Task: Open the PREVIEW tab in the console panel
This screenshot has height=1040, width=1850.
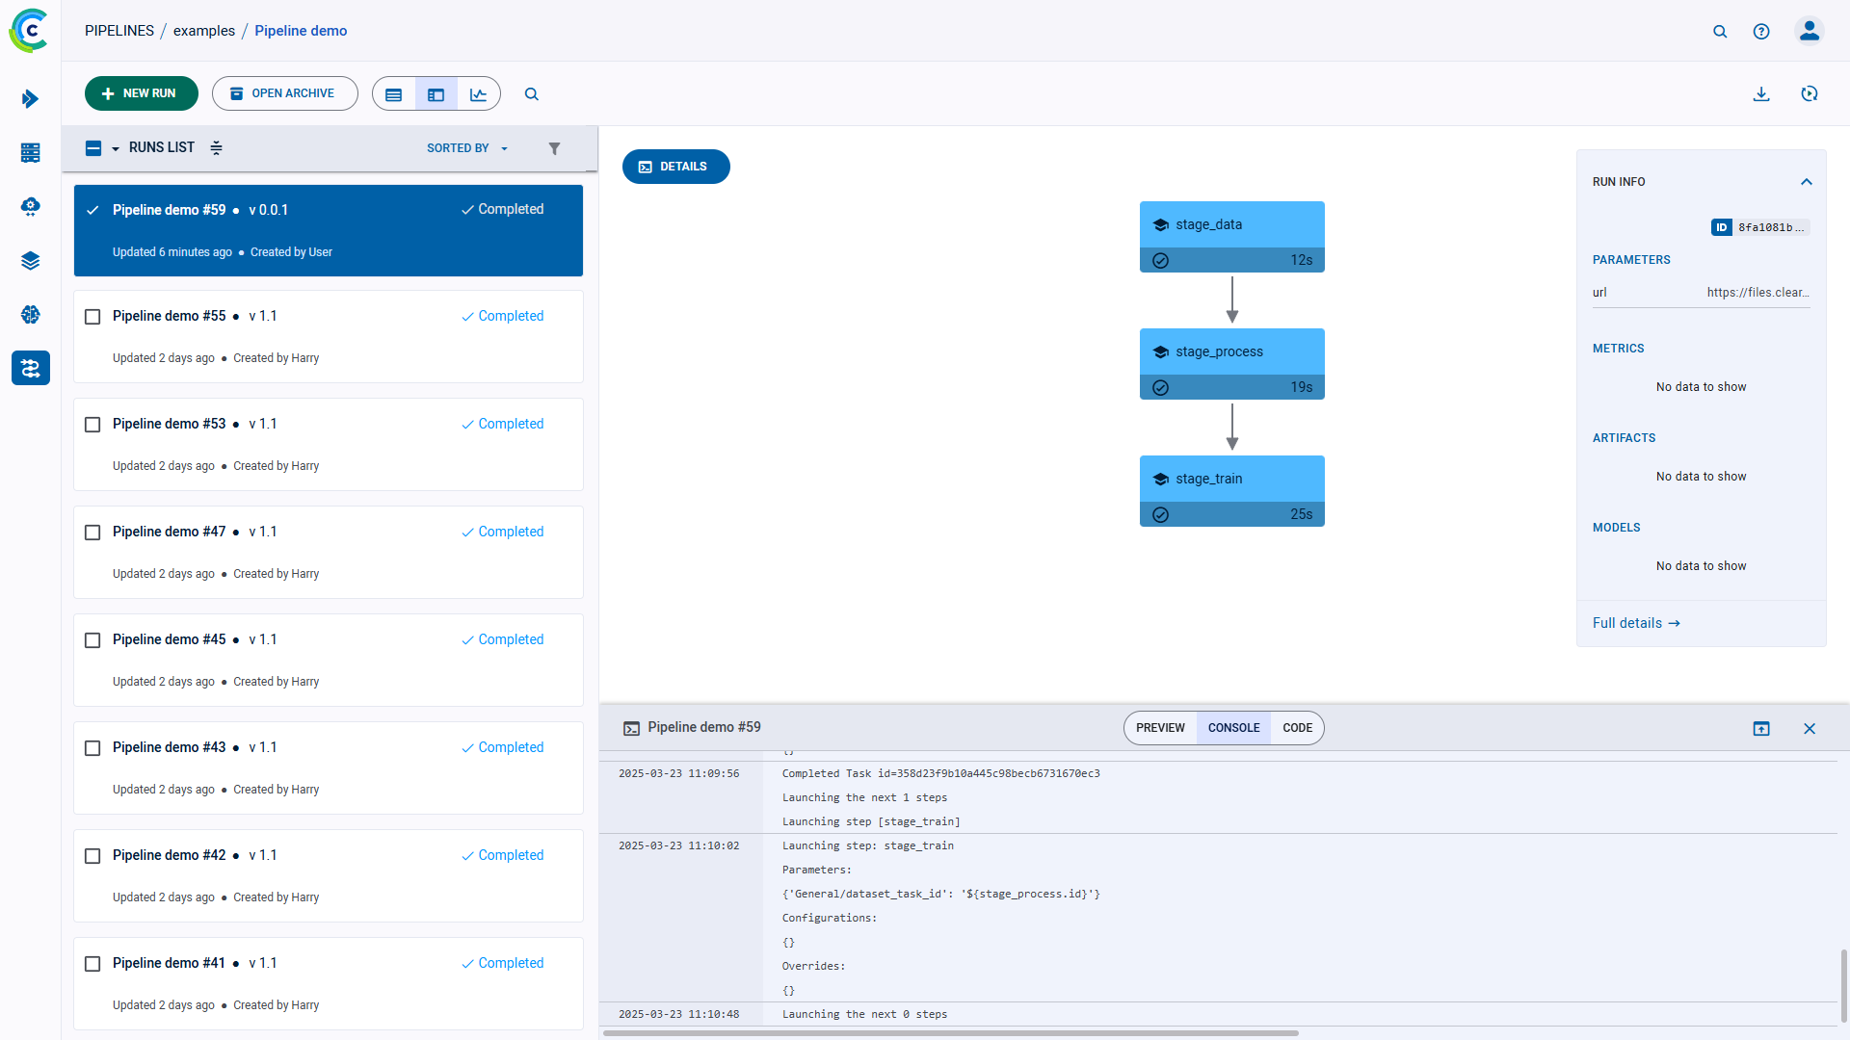Action: point(1160,728)
